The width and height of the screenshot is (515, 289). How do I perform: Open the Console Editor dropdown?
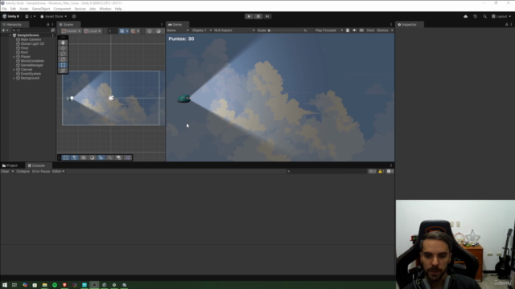point(58,171)
